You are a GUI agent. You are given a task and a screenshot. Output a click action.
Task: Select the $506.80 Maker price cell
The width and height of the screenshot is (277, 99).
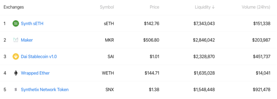point(151,40)
